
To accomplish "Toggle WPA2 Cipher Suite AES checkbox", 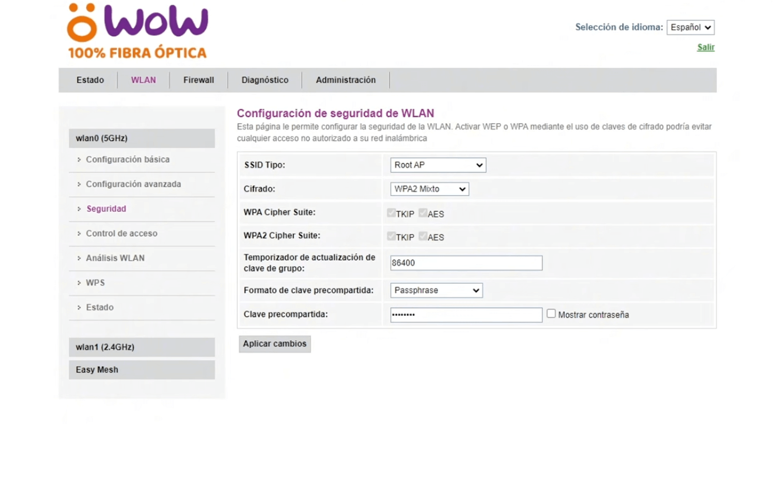I will click(x=423, y=236).
